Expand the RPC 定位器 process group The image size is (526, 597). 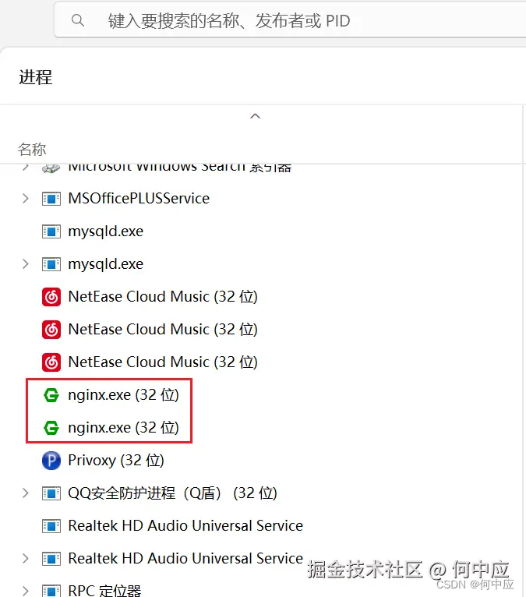26,591
